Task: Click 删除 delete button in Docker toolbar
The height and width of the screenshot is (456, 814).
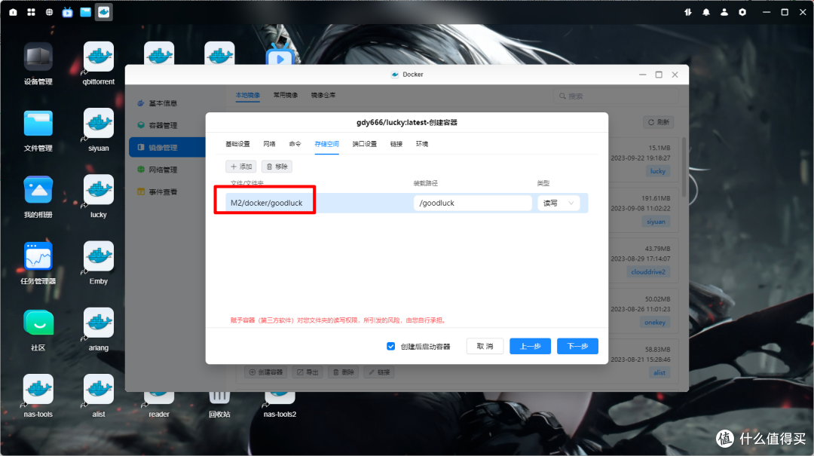Action: 343,372
